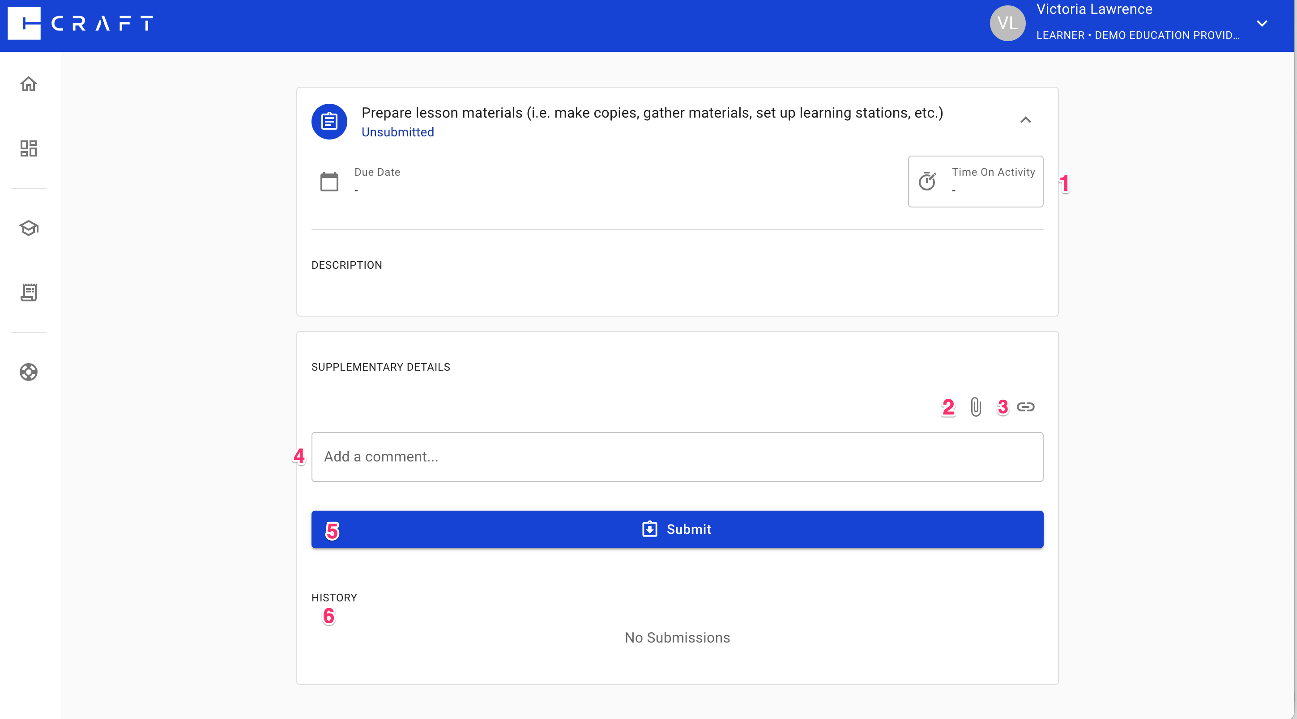1297x719 pixels.
Task: Open the lifebuoy support icon
Action: click(29, 372)
